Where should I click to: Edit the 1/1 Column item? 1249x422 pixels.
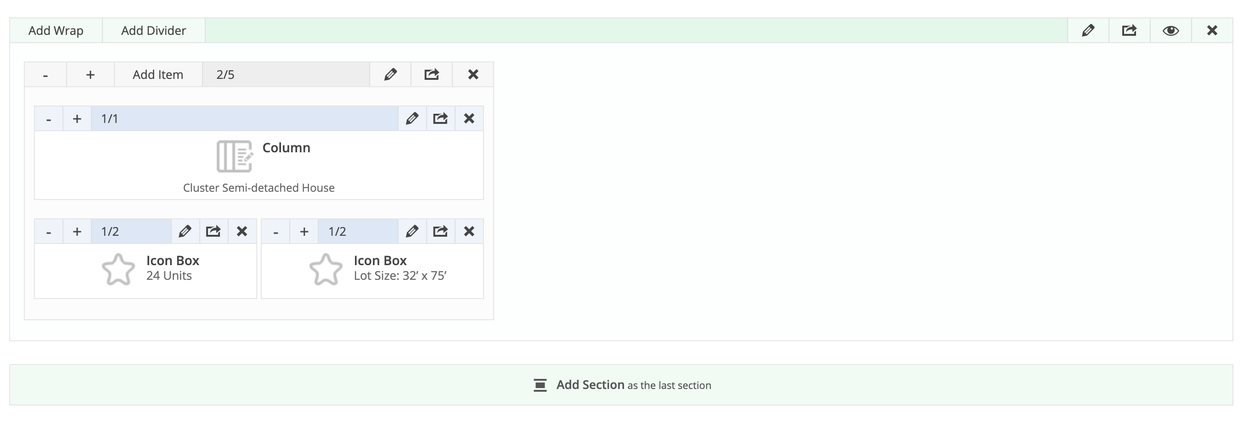(412, 119)
